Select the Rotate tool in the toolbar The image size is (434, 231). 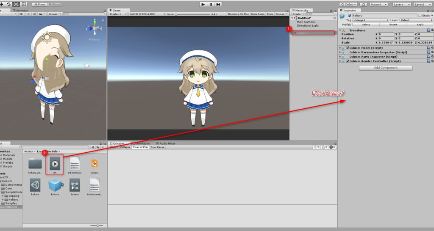coord(9,4)
